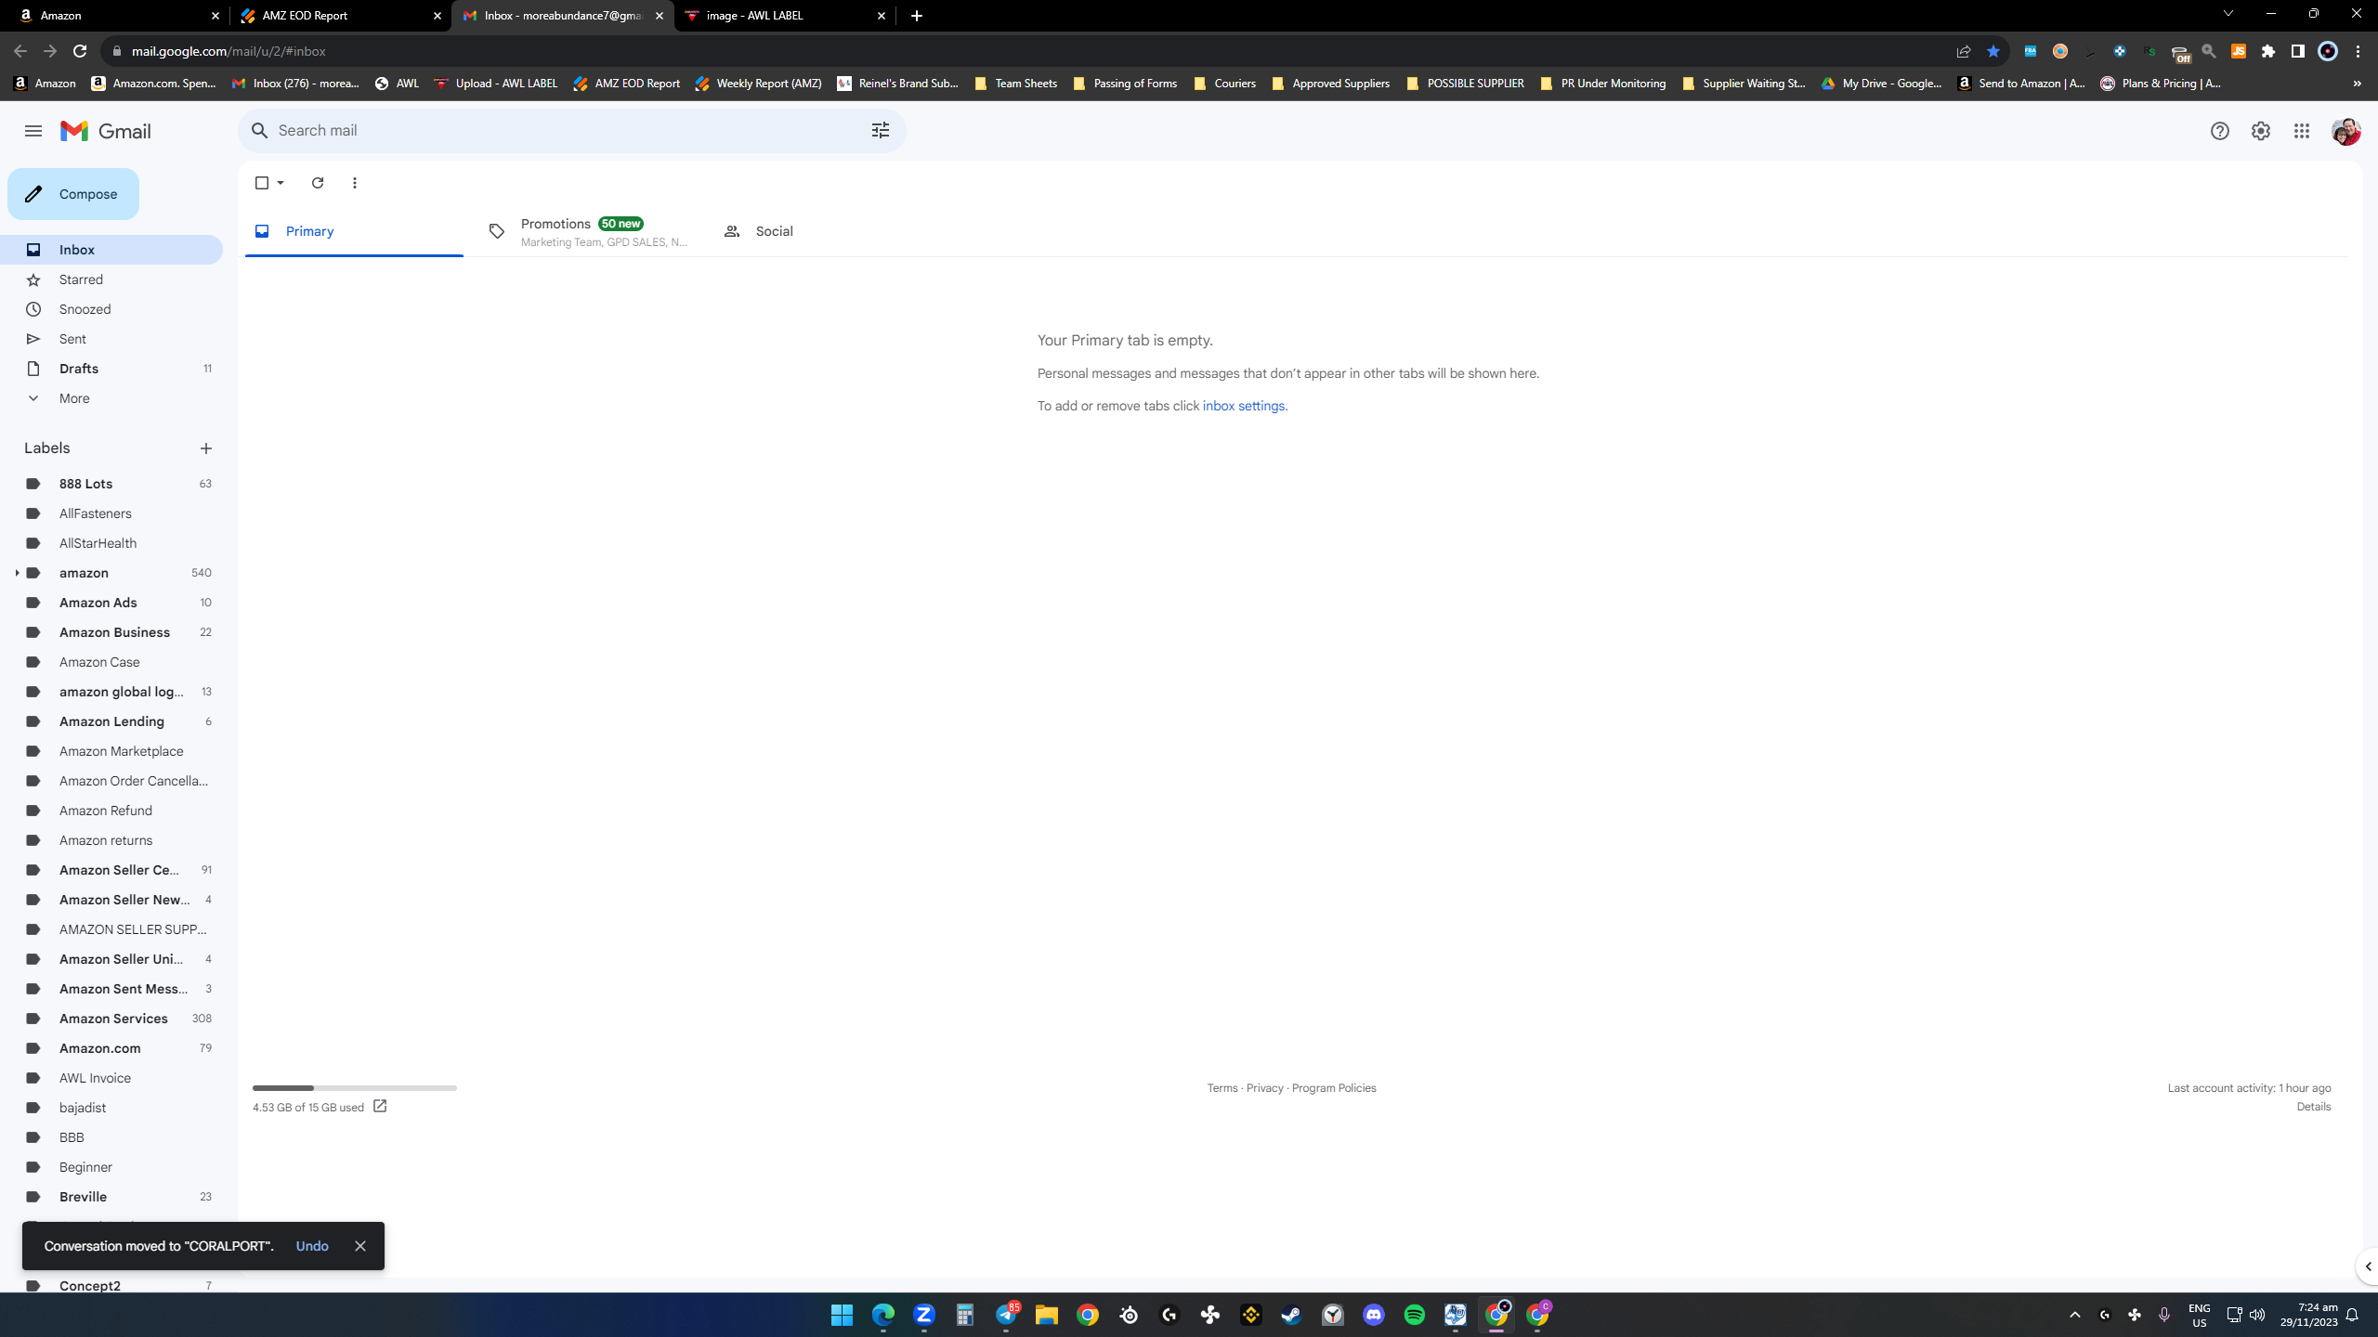Image resolution: width=2378 pixels, height=1337 pixels.
Task: Open the Windows Start menu
Action: click(x=843, y=1315)
